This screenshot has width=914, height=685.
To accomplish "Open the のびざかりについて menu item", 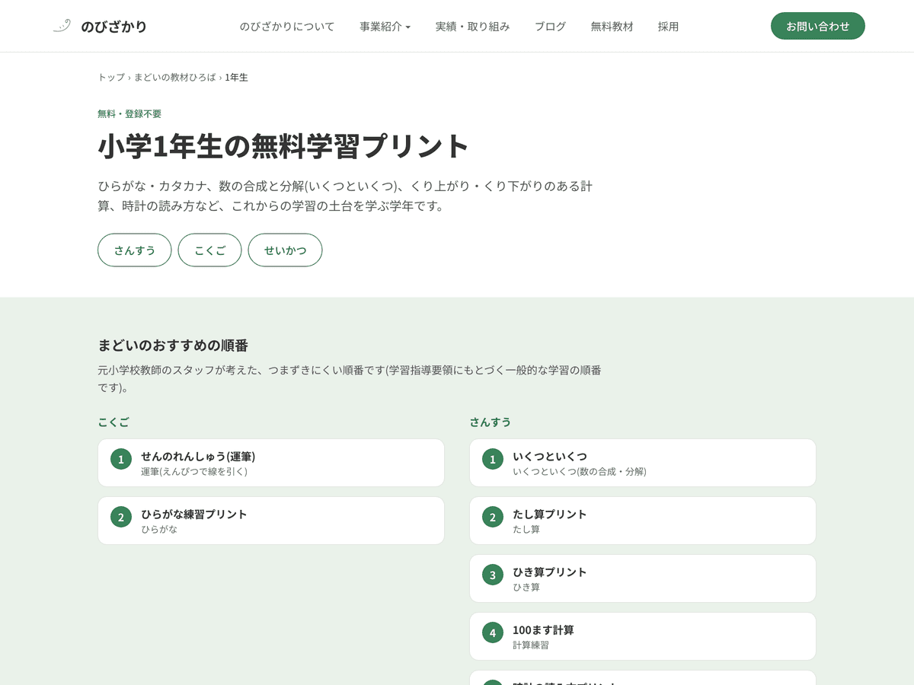I will click(287, 27).
